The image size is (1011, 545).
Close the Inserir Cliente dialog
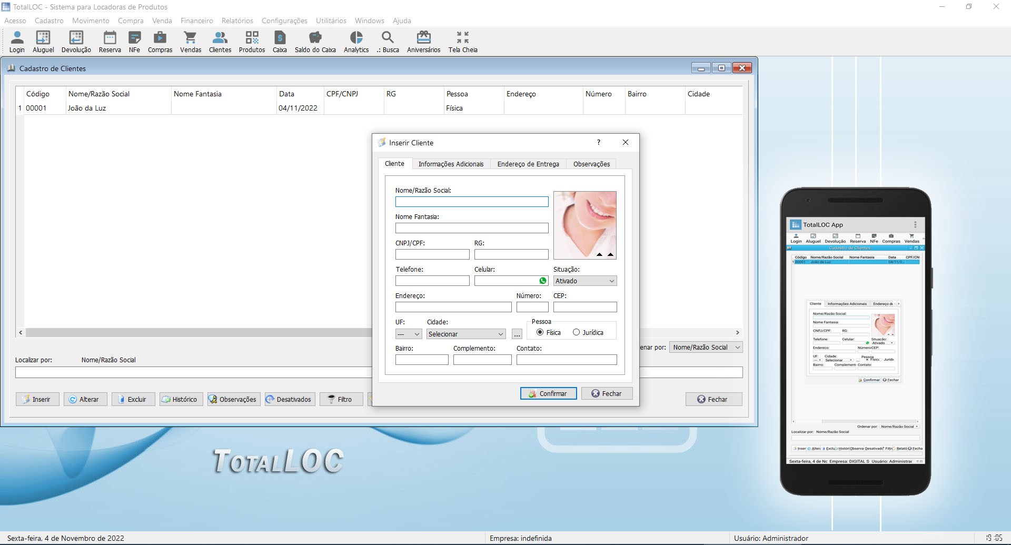[626, 142]
